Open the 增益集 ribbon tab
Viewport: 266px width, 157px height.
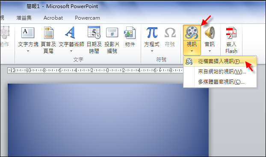coord(24,18)
